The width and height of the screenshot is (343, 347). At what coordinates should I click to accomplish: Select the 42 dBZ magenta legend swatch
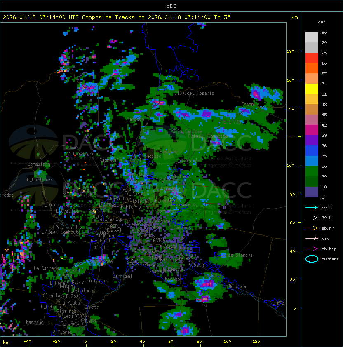312,130
